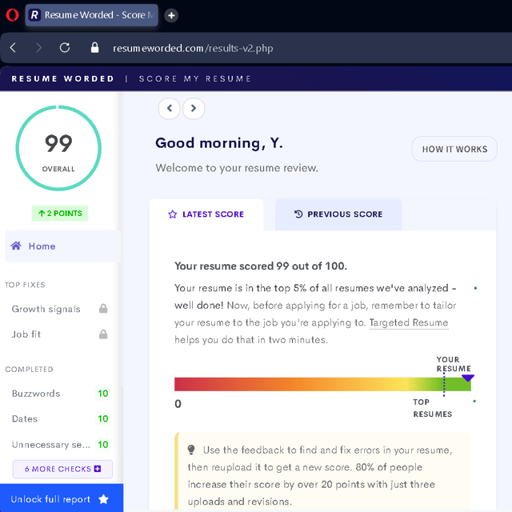This screenshot has width=512, height=512.
Task: Click the Dates score value 10
Action: pyautogui.click(x=103, y=418)
